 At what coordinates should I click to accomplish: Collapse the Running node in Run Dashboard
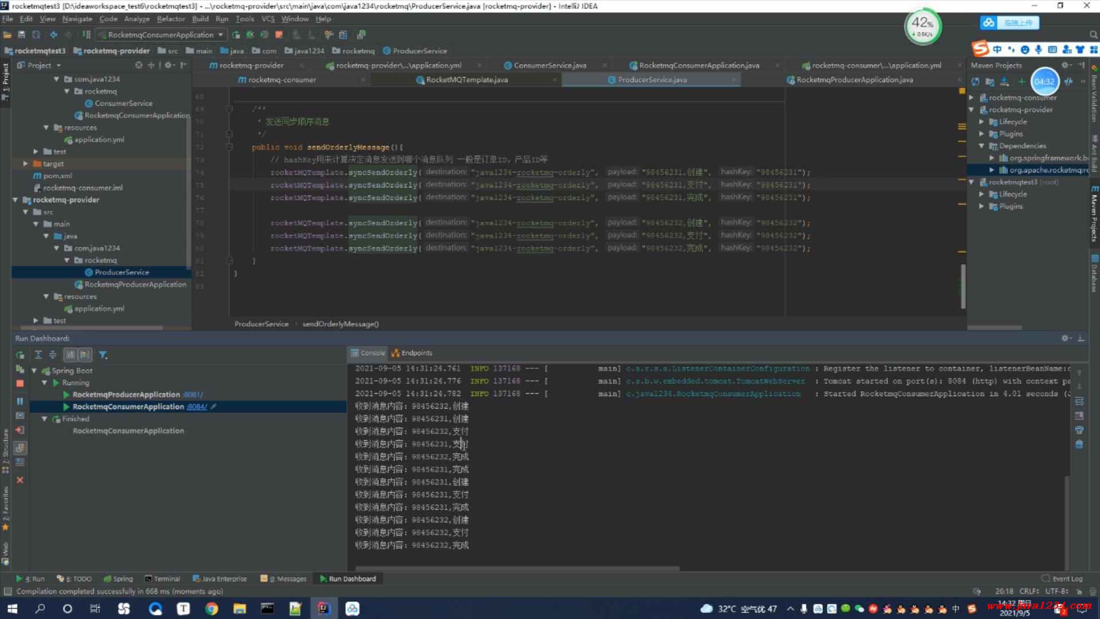point(44,383)
